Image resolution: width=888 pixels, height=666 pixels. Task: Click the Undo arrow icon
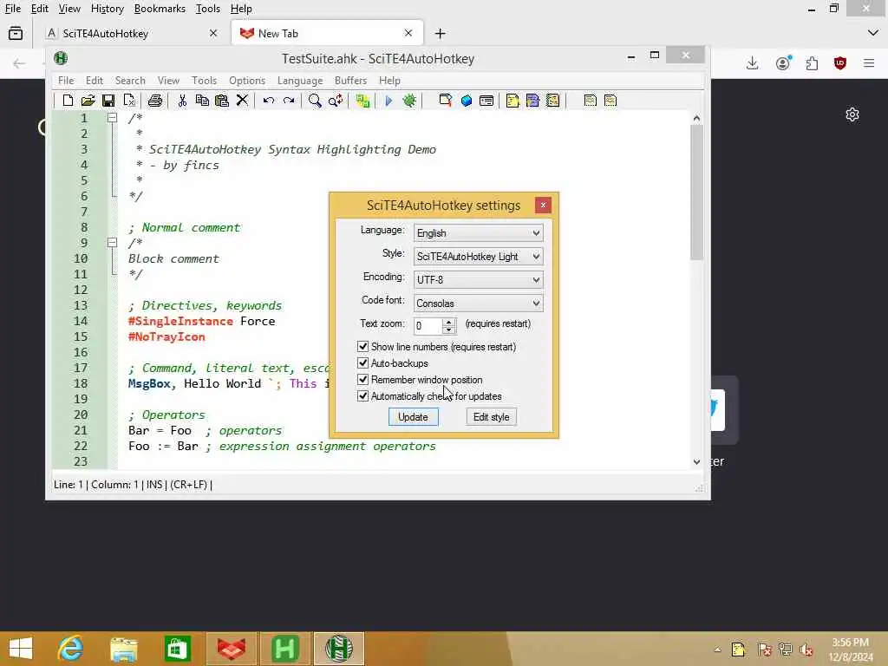point(269,101)
